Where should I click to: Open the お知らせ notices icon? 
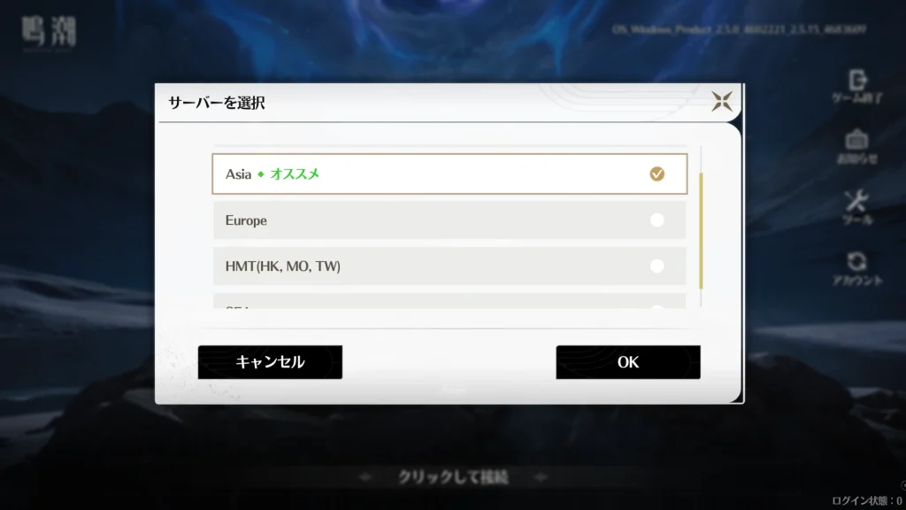pos(856,139)
